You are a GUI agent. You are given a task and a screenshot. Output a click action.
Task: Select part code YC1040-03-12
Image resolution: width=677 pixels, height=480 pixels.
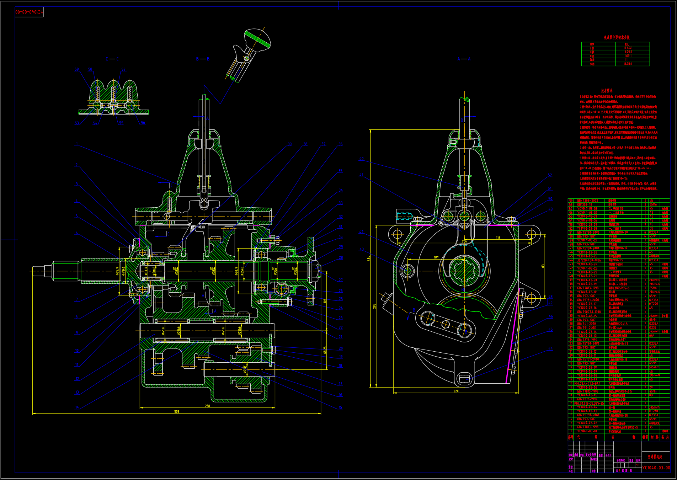tap(587, 352)
